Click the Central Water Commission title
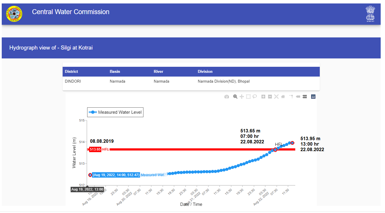The height and width of the screenshot is (213, 385). point(70,12)
